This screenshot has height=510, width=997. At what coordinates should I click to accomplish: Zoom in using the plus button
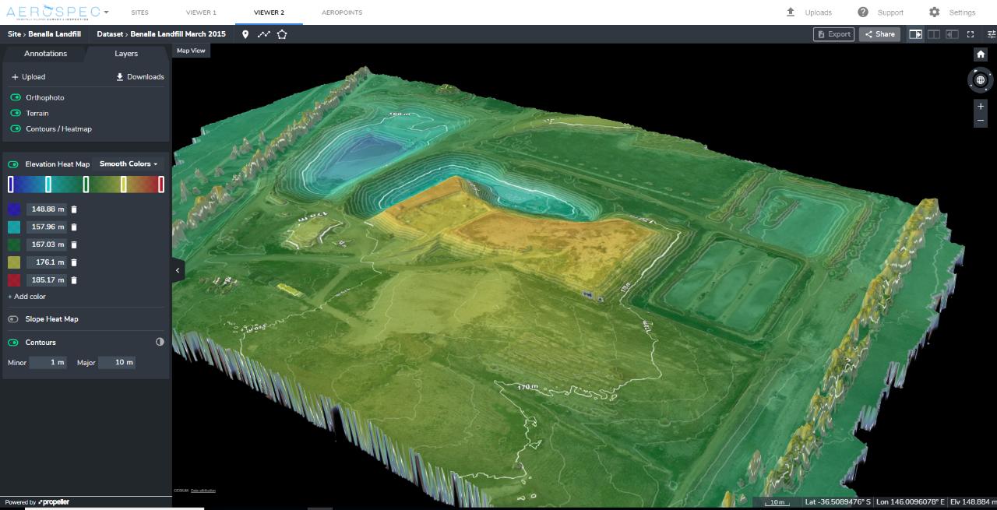981,106
